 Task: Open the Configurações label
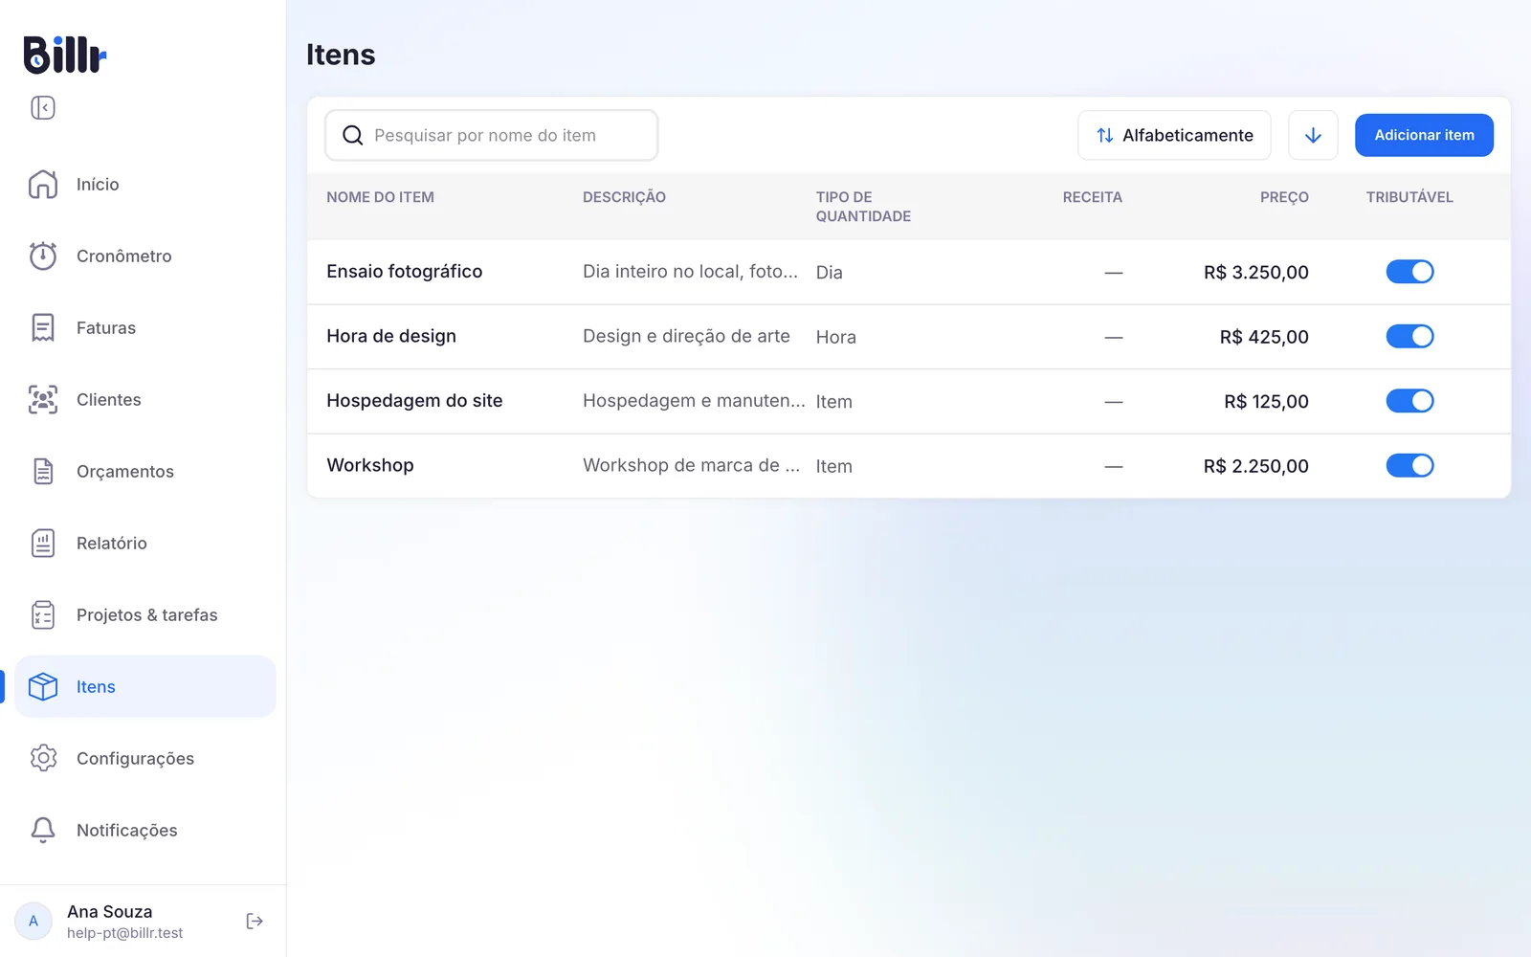click(x=135, y=759)
